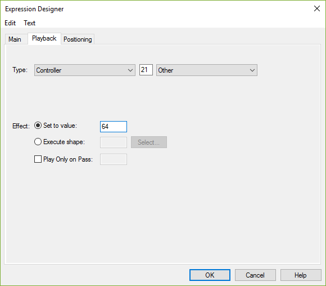Screen dimensions: 326x286
Task: Close the Expression Designer dialog
Action: [317, 8]
